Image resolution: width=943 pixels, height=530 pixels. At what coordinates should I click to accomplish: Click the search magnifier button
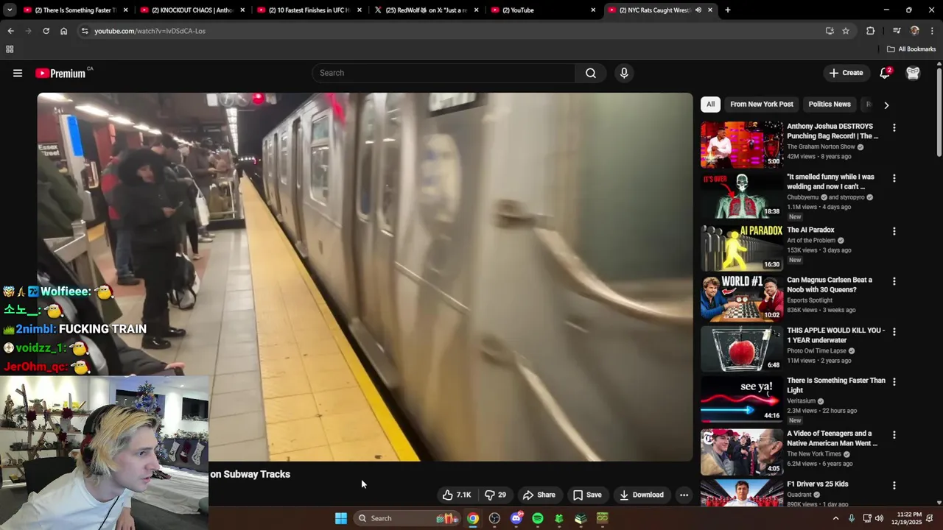(591, 73)
